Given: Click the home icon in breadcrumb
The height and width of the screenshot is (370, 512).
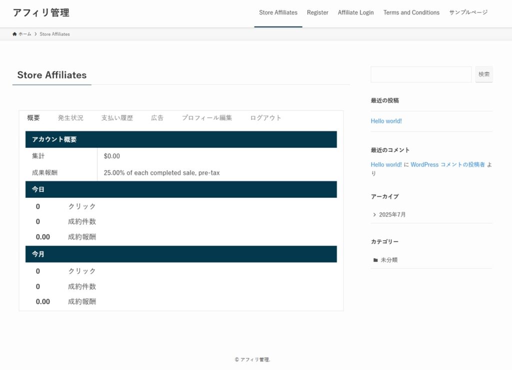Looking at the screenshot, I should point(14,34).
